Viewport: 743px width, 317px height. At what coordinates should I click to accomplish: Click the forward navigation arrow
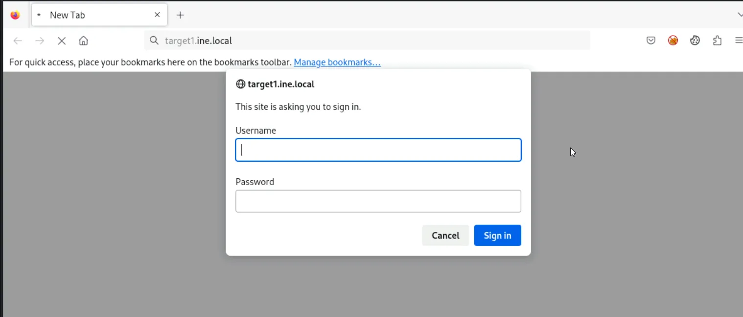(x=40, y=41)
